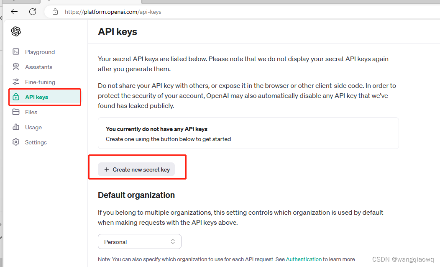Click Create new secret key button
This screenshot has width=440, height=267.
(x=136, y=169)
